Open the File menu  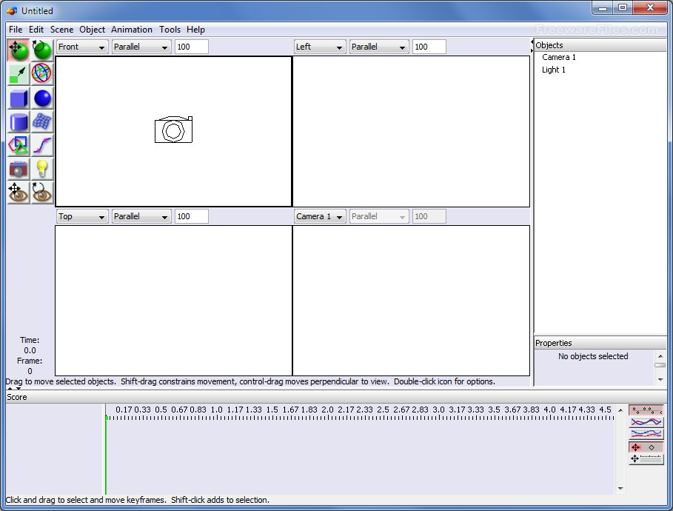coord(16,30)
